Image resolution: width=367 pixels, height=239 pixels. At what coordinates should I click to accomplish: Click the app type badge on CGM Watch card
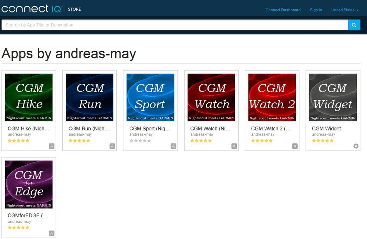pos(234,146)
